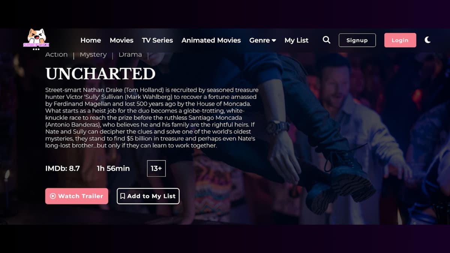Open the three dots under the logo
This screenshot has height=253, width=450.
point(36,49)
